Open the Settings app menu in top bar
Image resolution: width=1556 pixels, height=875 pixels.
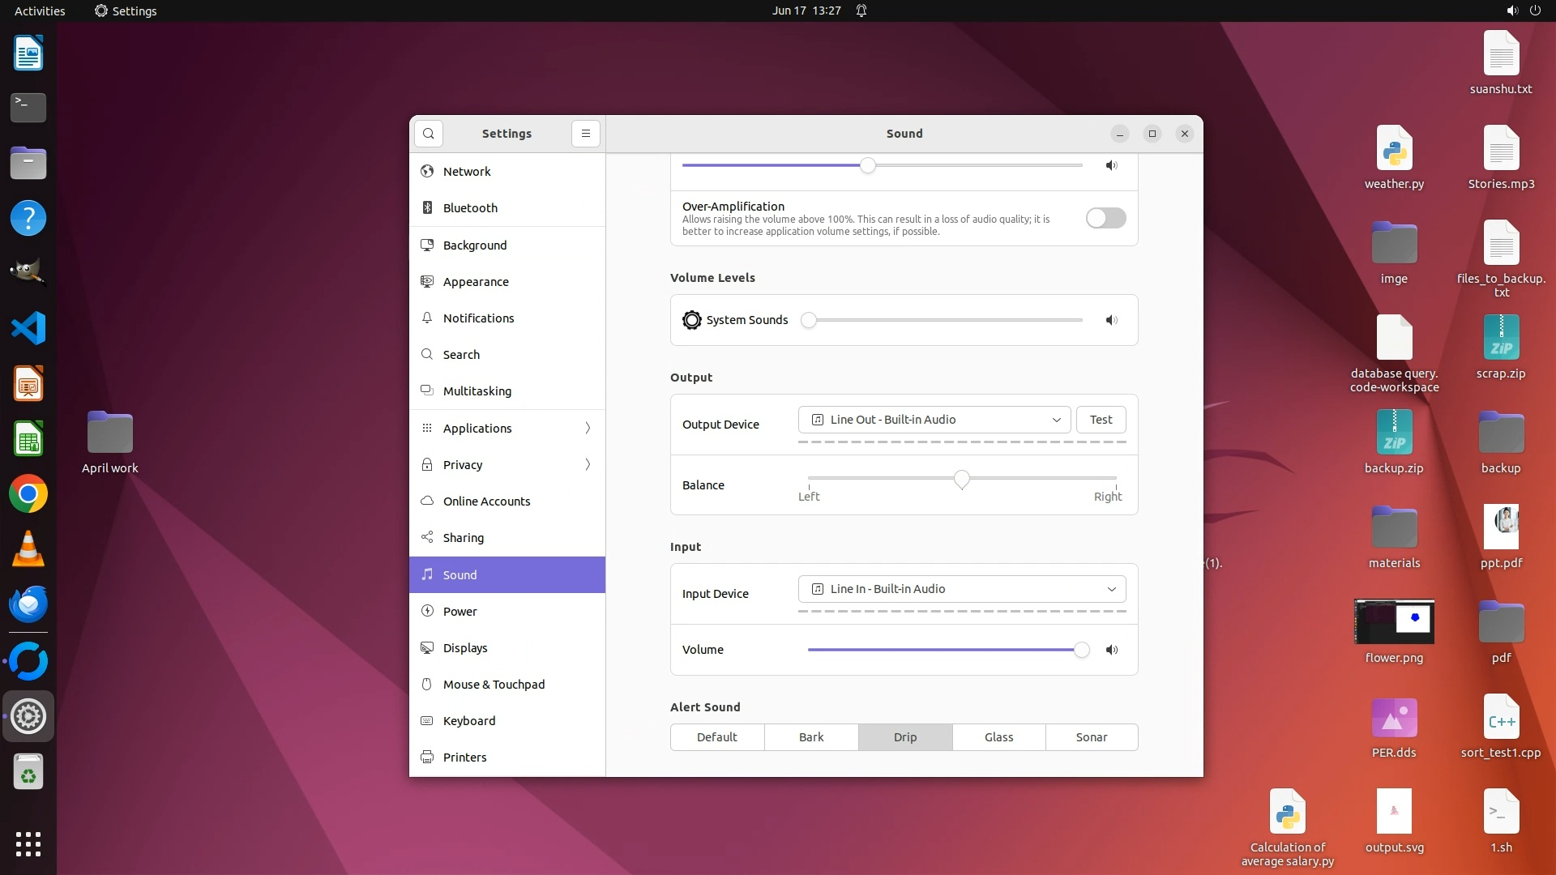pyautogui.click(x=126, y=11)
